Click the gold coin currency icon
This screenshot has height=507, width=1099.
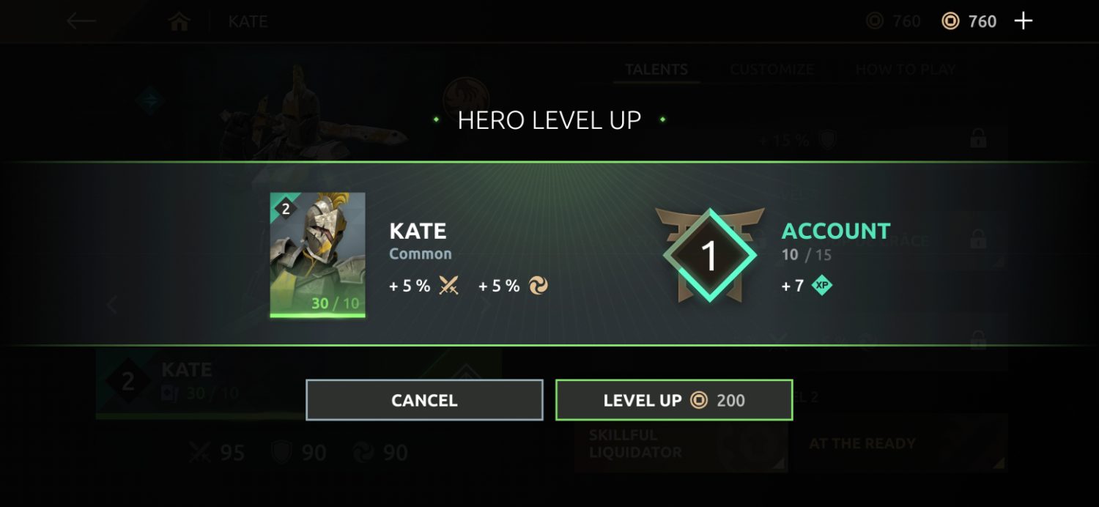click(950, 21)
